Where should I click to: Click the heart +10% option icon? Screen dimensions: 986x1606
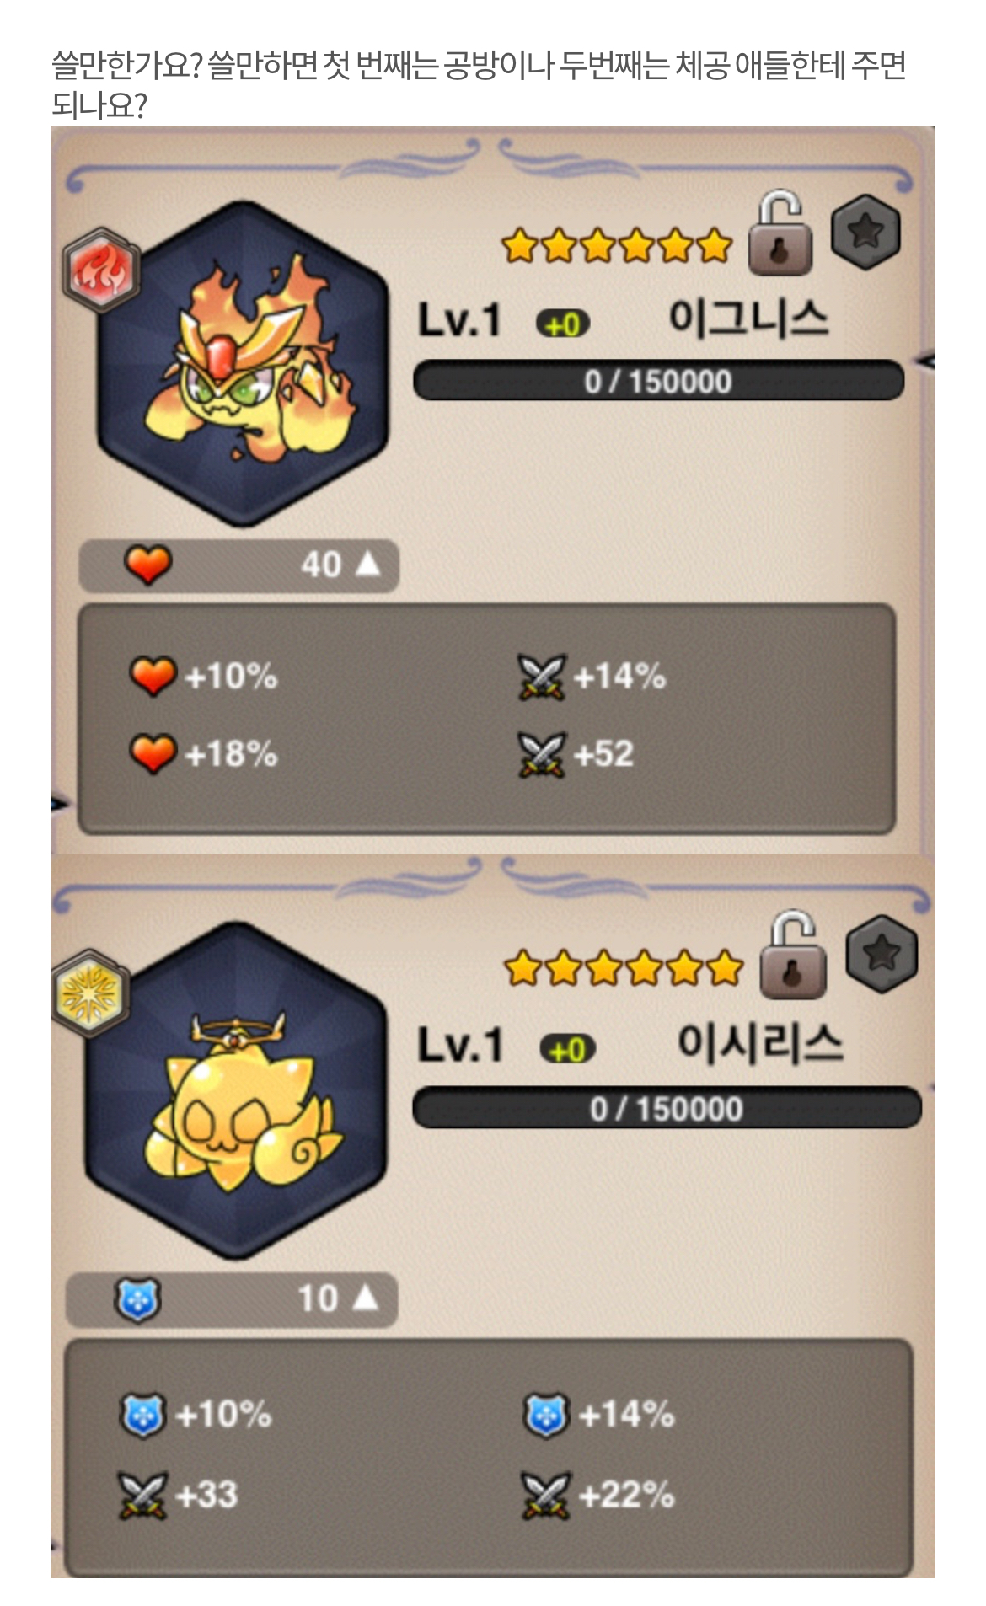pyautogui.click(x=153, y=676)
